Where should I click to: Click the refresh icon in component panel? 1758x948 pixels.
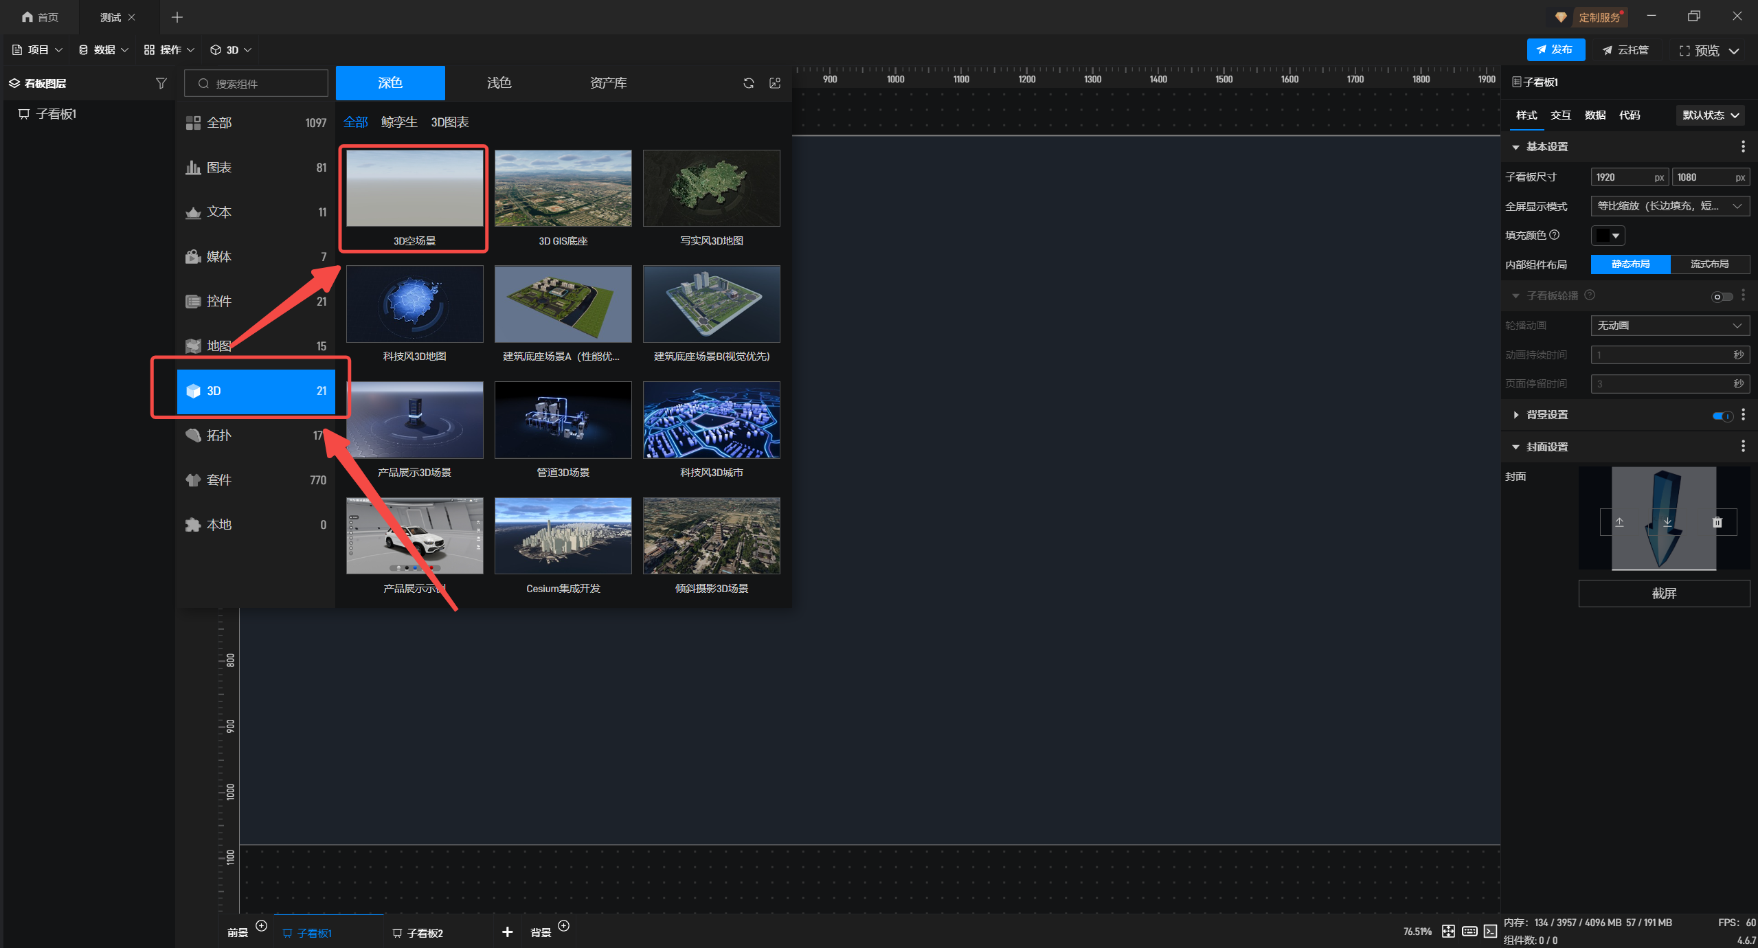click(748, 83)
